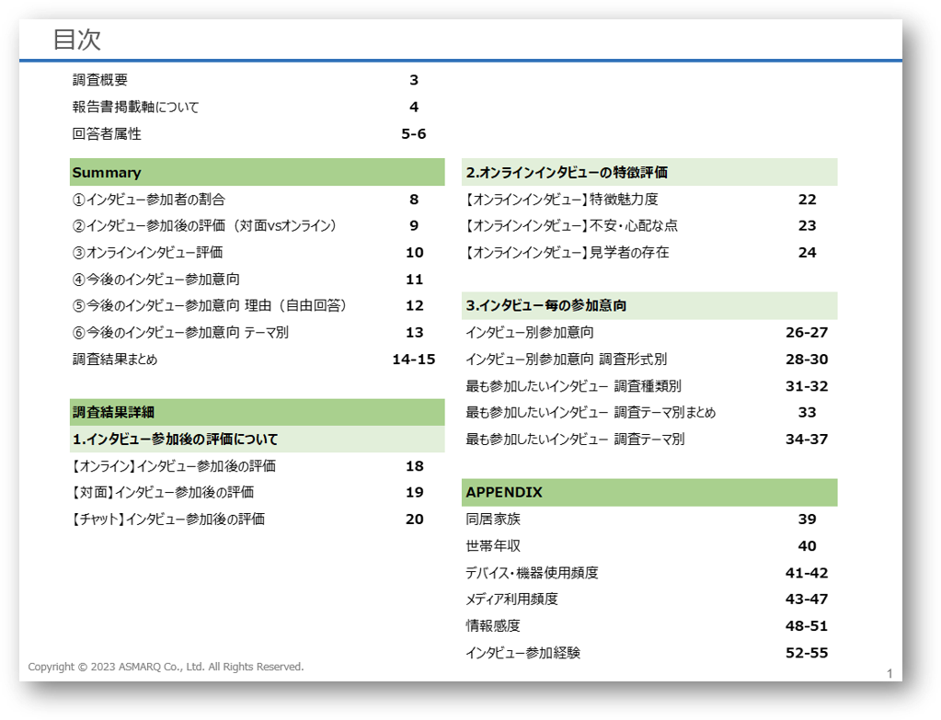
Task: Click the 目次 slide title
Action: pyautogui.click(x=76, y=40)
